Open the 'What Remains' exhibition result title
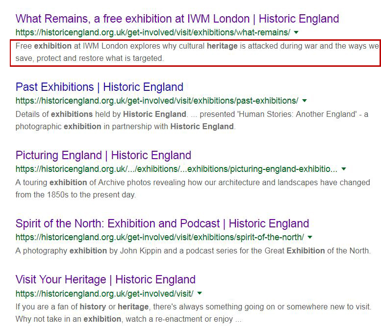Image resolution: width=381 pixels, height=332 pixels. (177, 19)
